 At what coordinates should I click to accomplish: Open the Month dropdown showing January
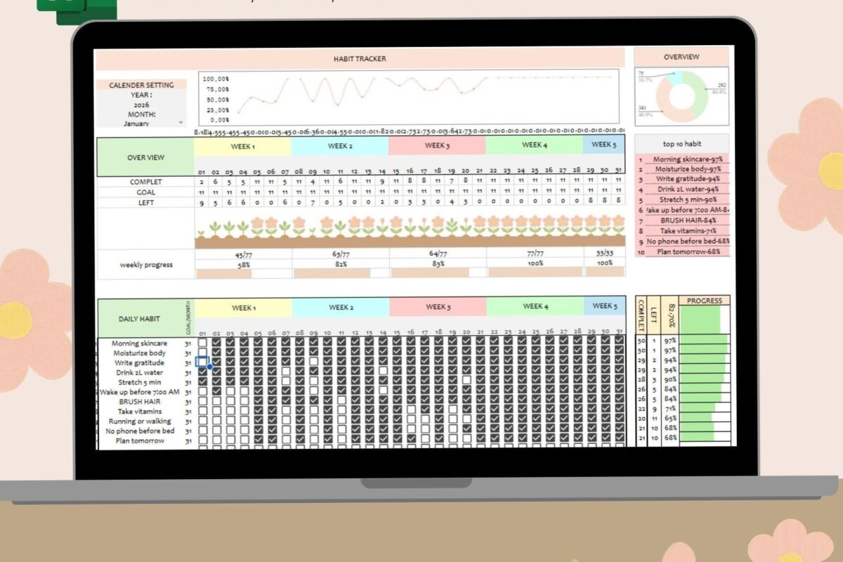tap(143, 122)
